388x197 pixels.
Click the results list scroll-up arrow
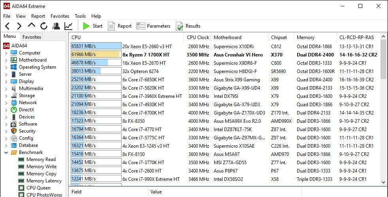(x=384, y=37)
